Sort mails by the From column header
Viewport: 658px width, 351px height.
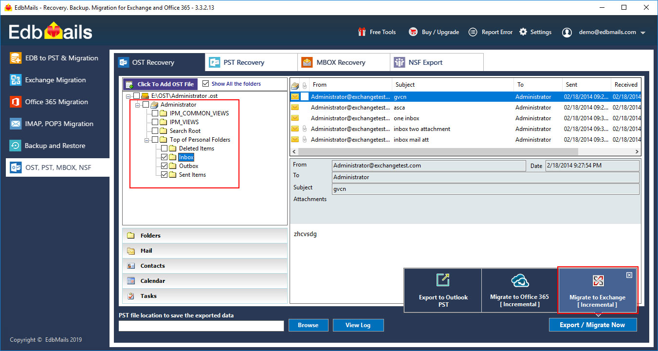click(x=350, y=85)
